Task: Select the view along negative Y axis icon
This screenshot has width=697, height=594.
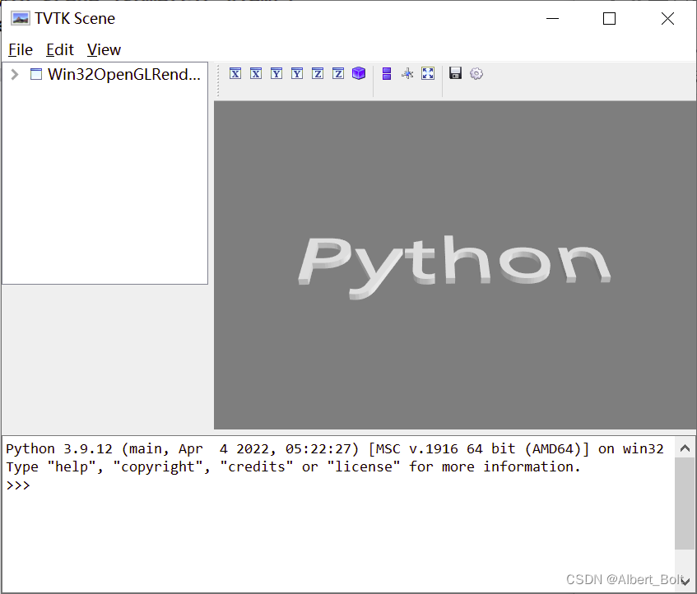Action: 296,73
